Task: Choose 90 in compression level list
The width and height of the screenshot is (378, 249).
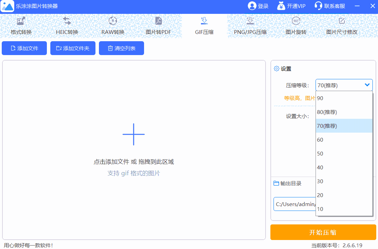Action: 344,98
